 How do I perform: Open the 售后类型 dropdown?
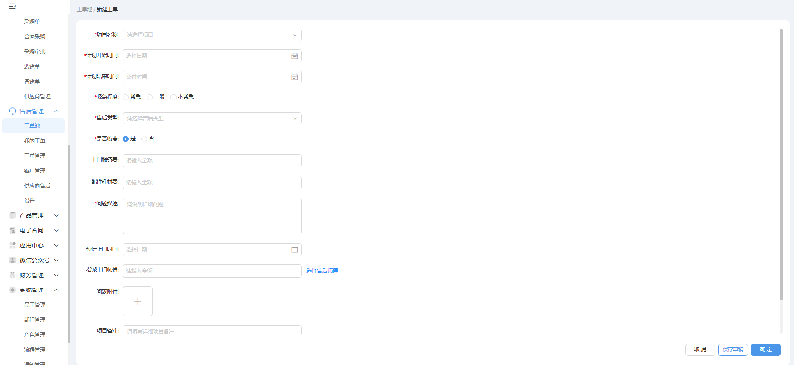(x=212, y=118)
